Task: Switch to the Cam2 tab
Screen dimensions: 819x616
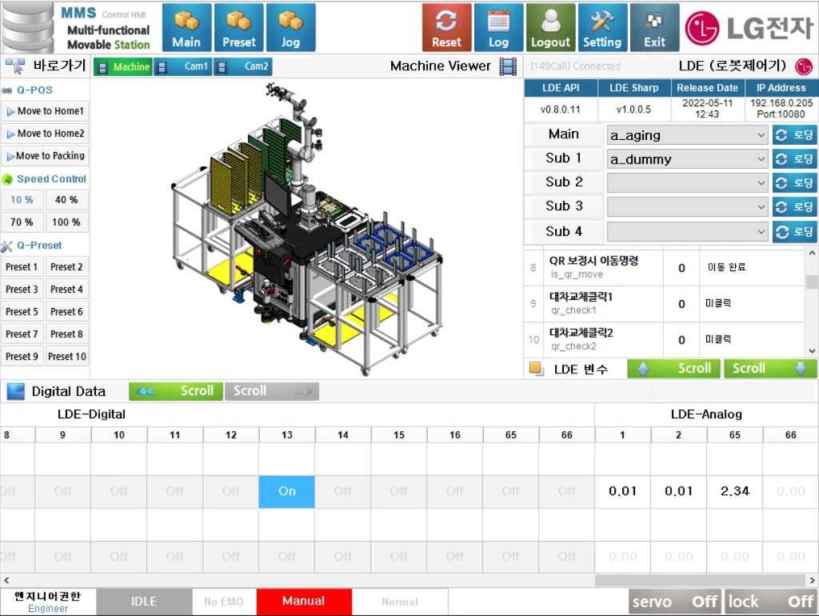Action: pos(243,67)
